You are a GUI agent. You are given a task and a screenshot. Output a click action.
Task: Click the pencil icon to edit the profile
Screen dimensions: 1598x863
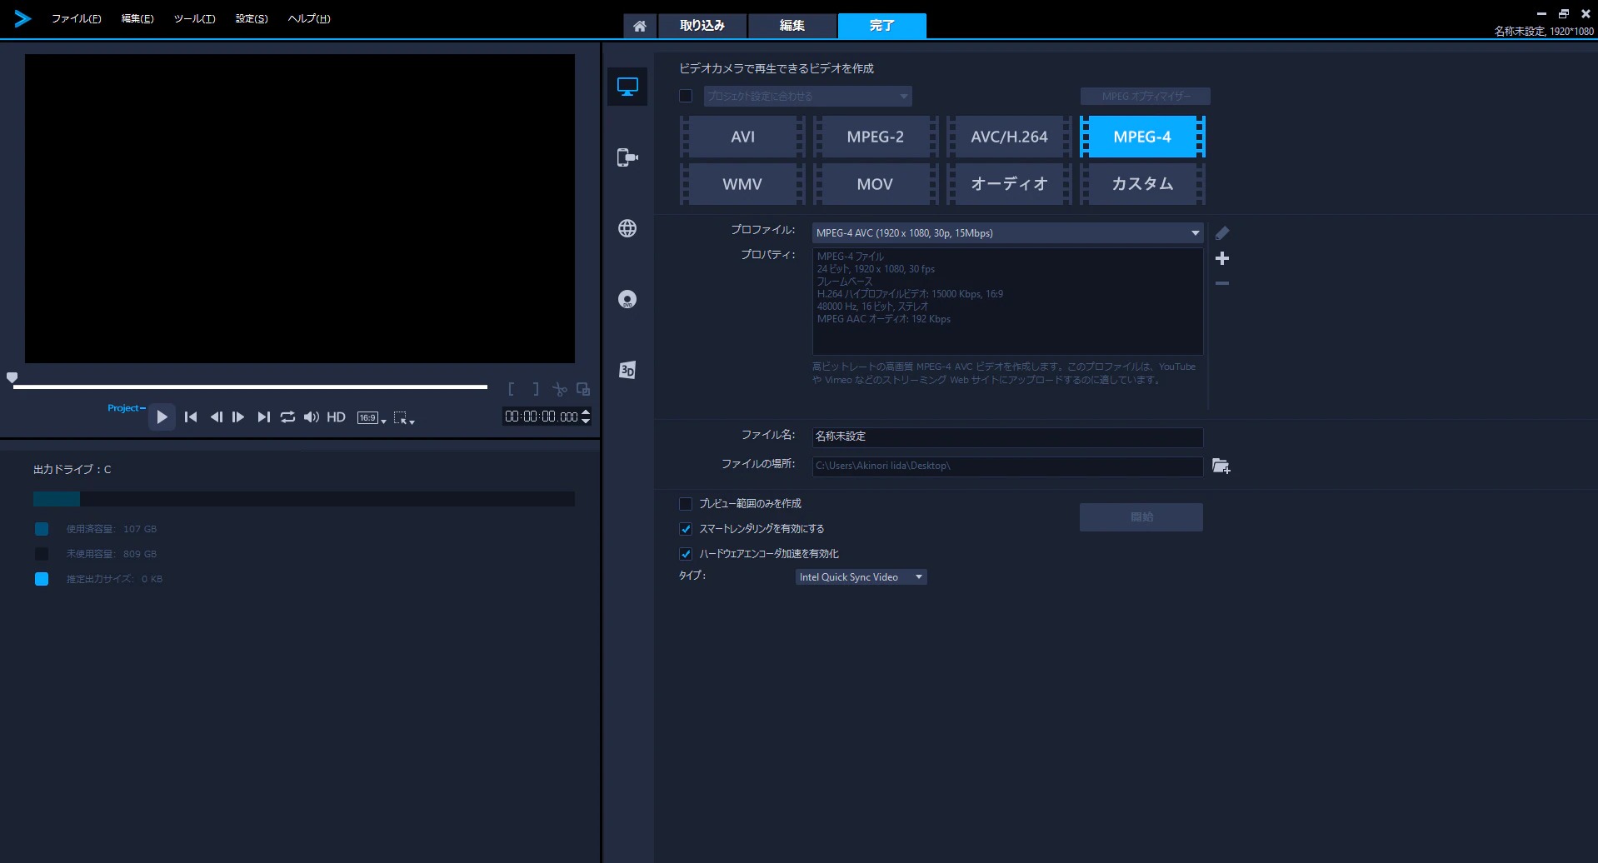pos(1221,233)
